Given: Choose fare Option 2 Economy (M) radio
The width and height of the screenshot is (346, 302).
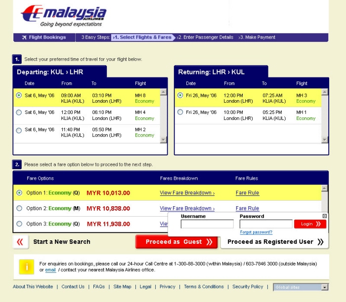Looking at the screenshot, I should click(19, 208).
